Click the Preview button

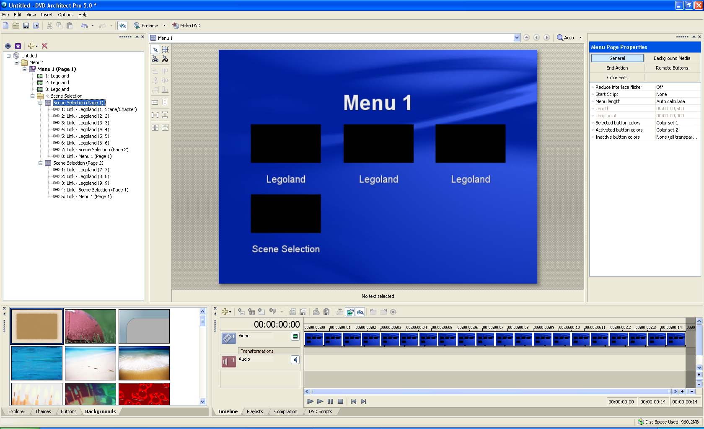click(x=145, y=26)
